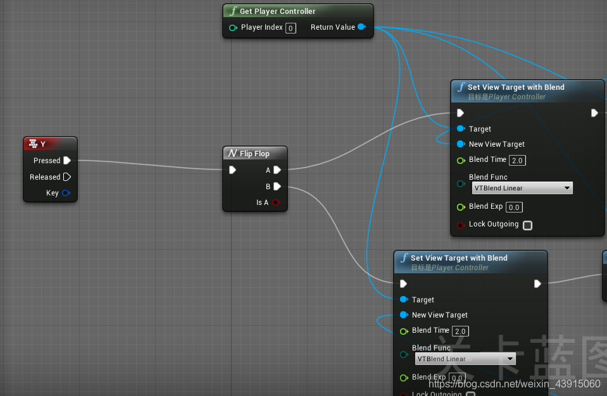
Task: Click lower Set View Target output exec pin
Action: click(x=538, y=284)
